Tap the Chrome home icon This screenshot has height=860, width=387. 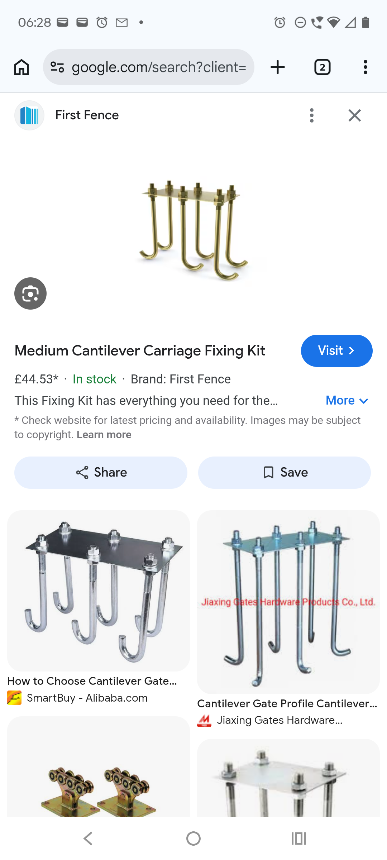[x=21, y=67]
